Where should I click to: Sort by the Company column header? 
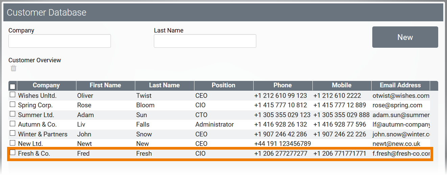pyautogui.click(x=46, y=85)
